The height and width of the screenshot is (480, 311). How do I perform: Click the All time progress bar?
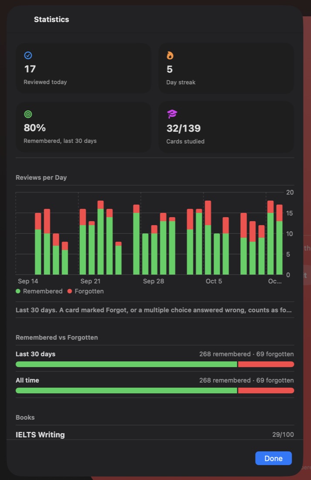(155, 391)
